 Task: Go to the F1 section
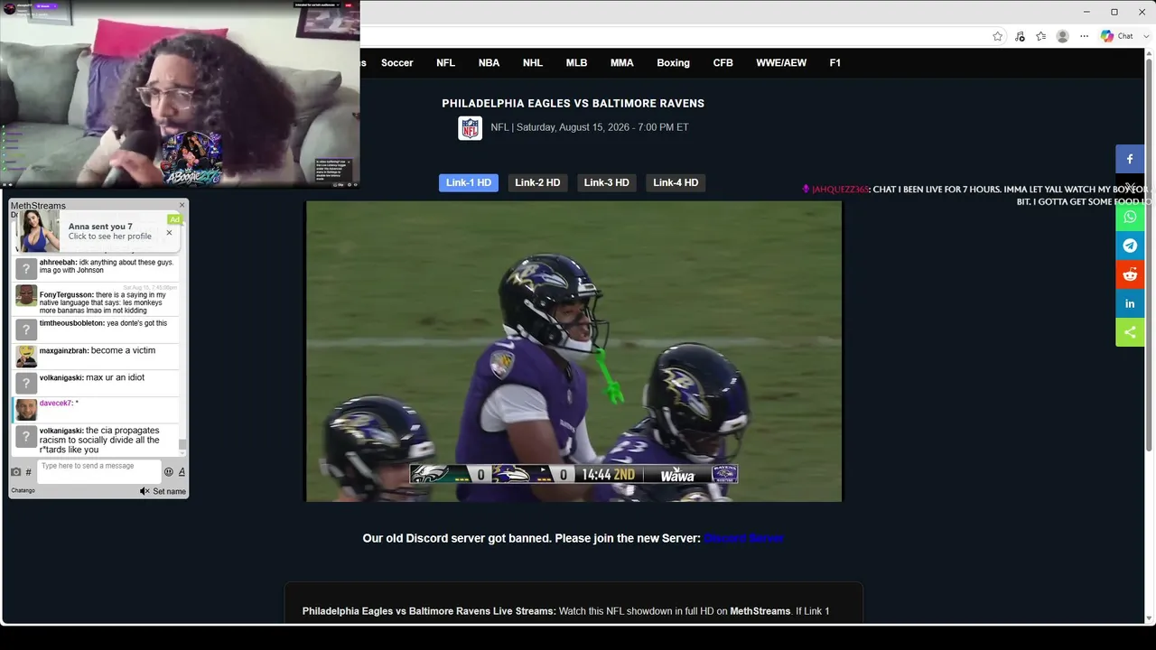point(834,63)
